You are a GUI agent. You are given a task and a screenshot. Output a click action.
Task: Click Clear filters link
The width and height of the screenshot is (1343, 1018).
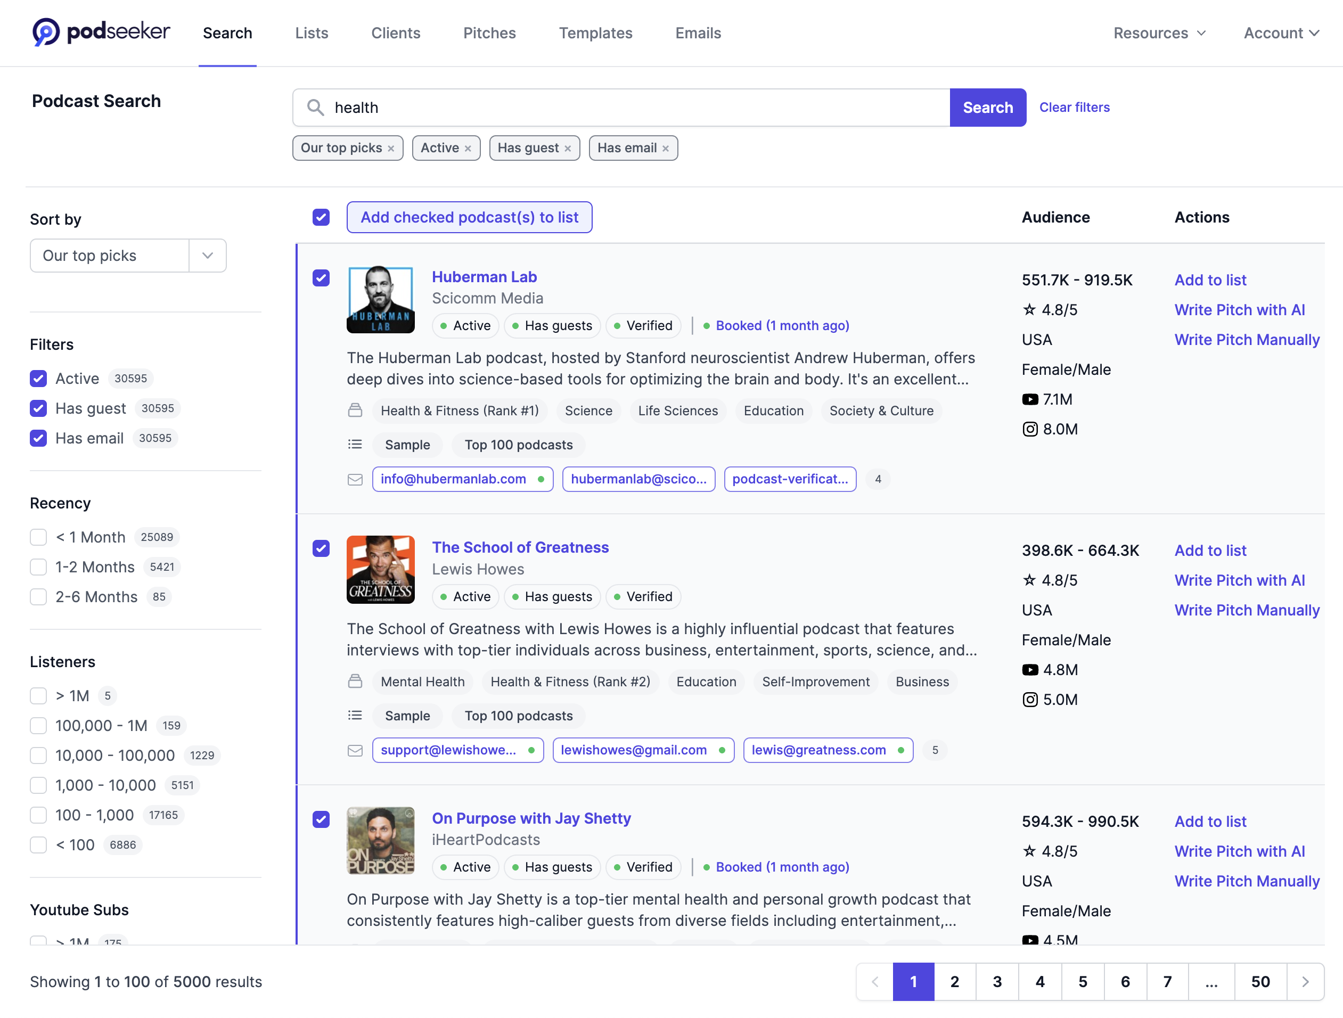(1074, 108)
